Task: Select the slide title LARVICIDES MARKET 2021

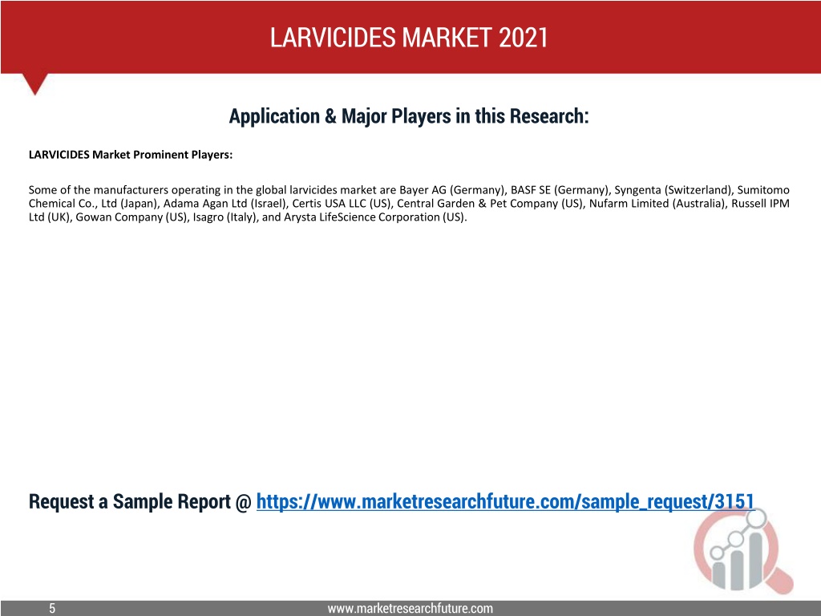Action: pyautogui.click(x=409, y=37)
